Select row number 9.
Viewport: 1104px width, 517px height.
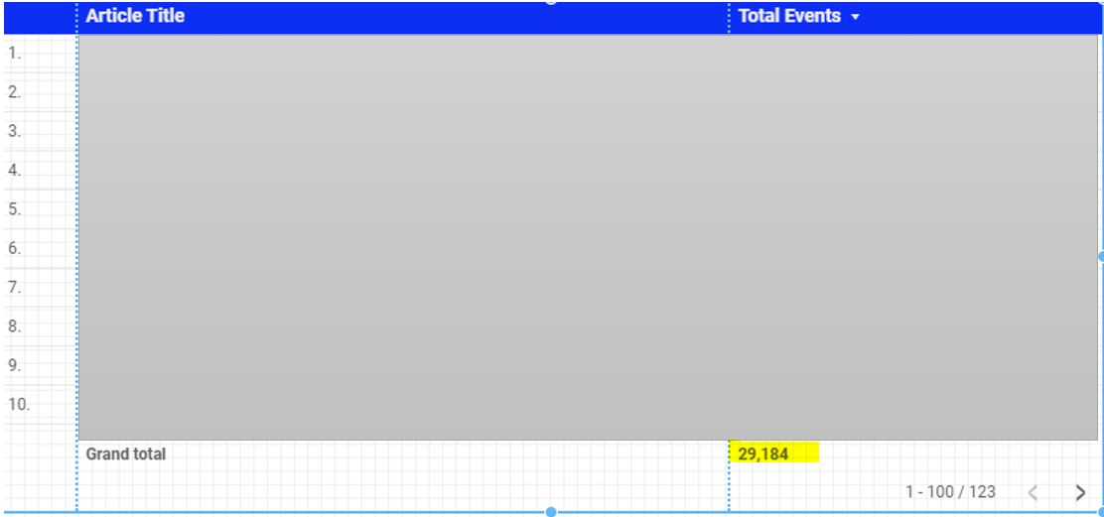click(x=15, y=365)
